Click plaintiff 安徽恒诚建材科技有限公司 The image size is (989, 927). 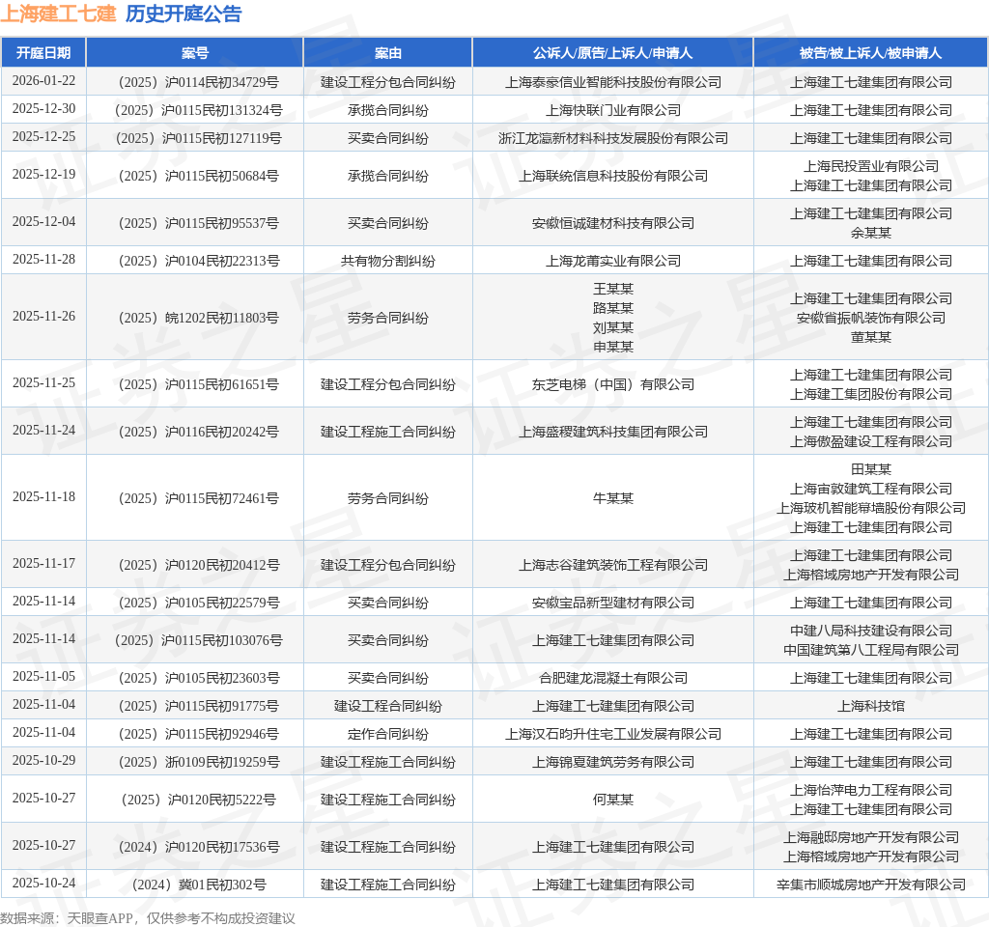(x=613, y=223)
